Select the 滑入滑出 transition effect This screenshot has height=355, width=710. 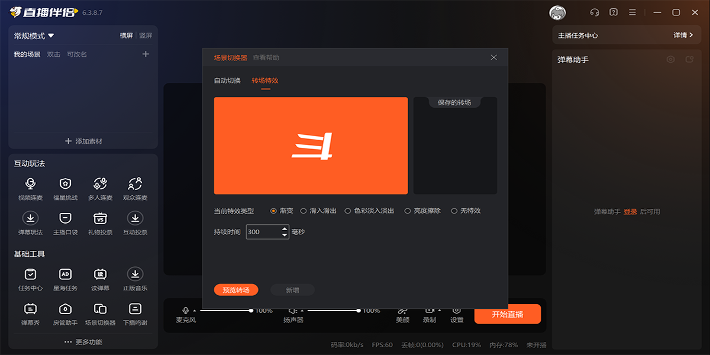click(x=317, y=210)
